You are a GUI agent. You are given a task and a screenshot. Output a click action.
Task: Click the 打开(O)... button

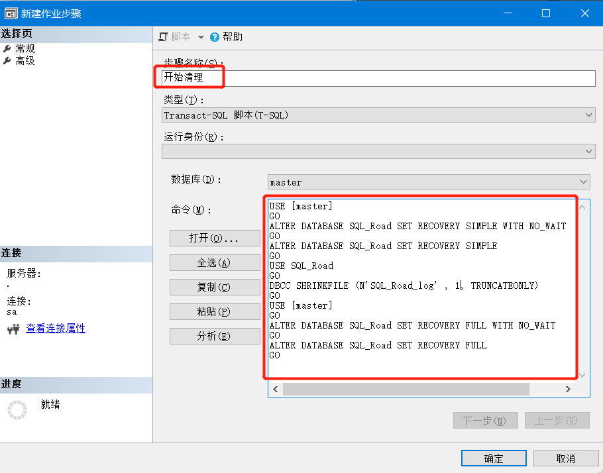pyautogui.click(x=215, y=238)
